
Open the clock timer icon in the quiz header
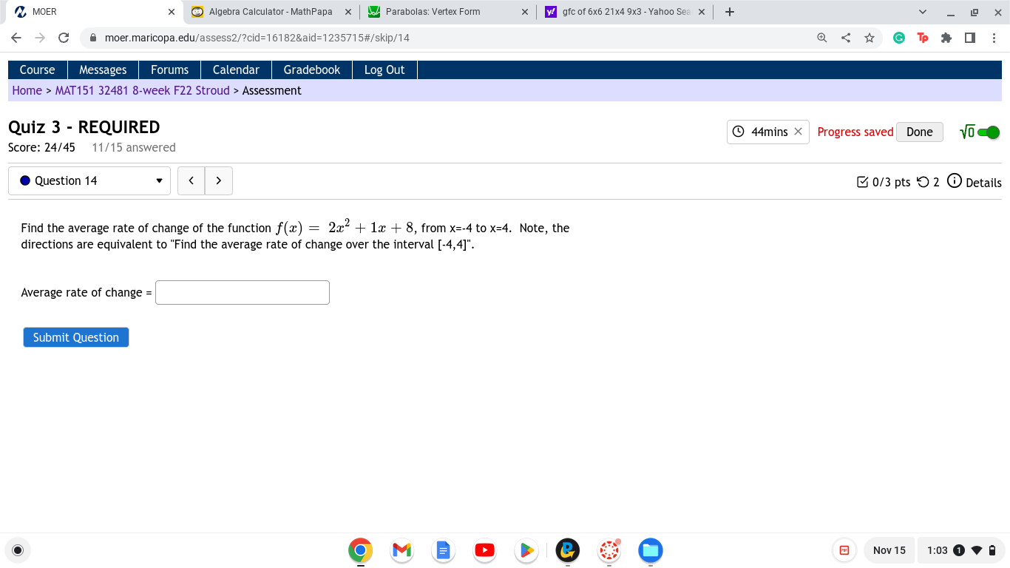(x=738, y=132)
